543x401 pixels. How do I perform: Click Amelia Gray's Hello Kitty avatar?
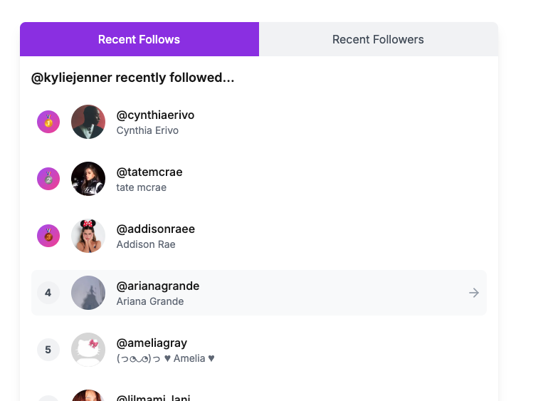[x=88, y=350]
